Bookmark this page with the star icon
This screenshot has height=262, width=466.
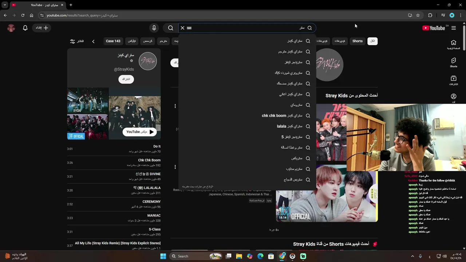(418, 15)
